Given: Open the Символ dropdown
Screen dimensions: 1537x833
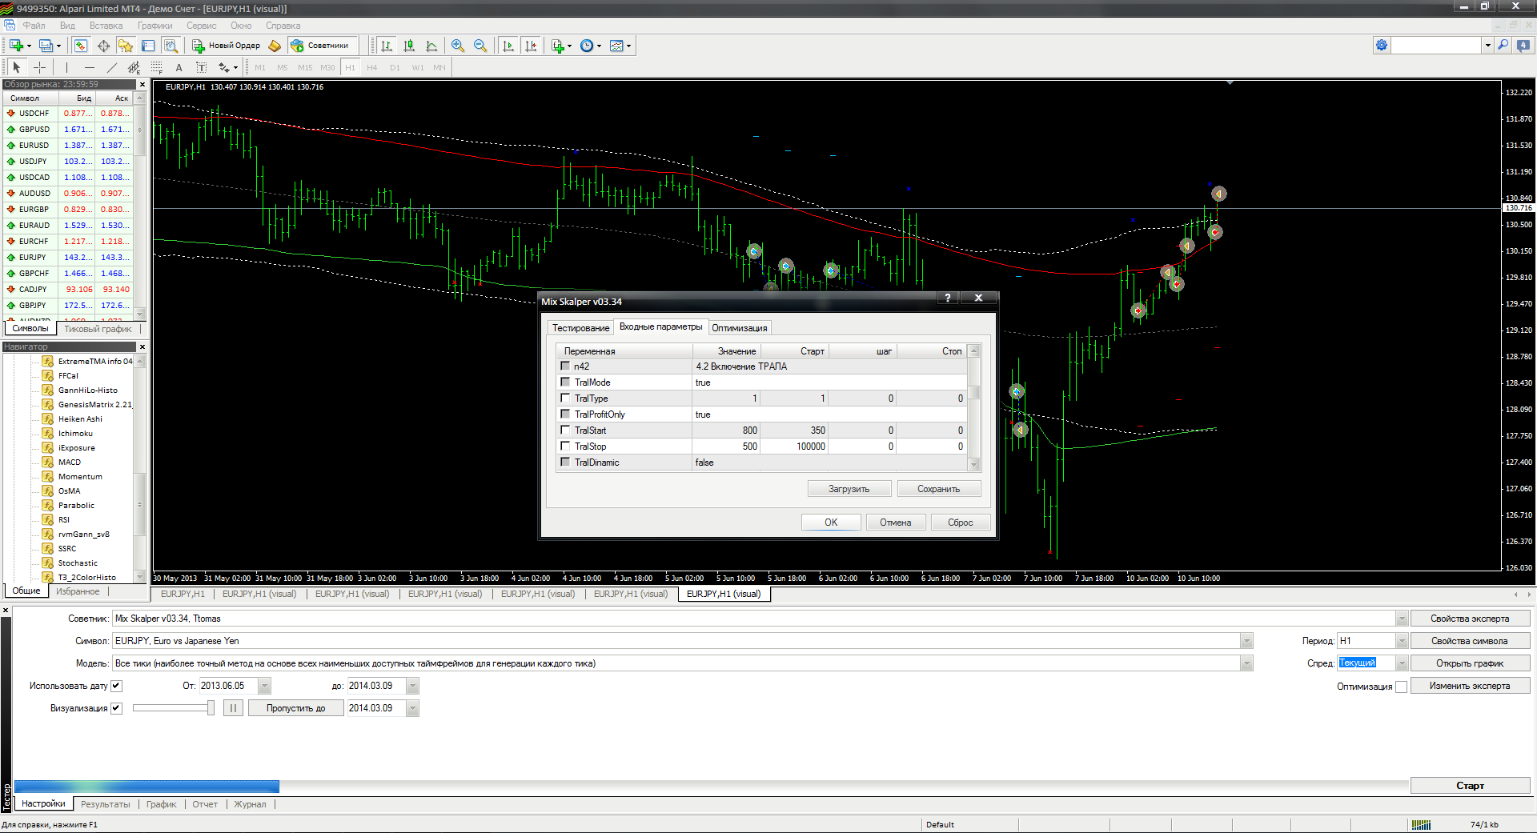Looking at the screenshot, I should [1246, 641].
